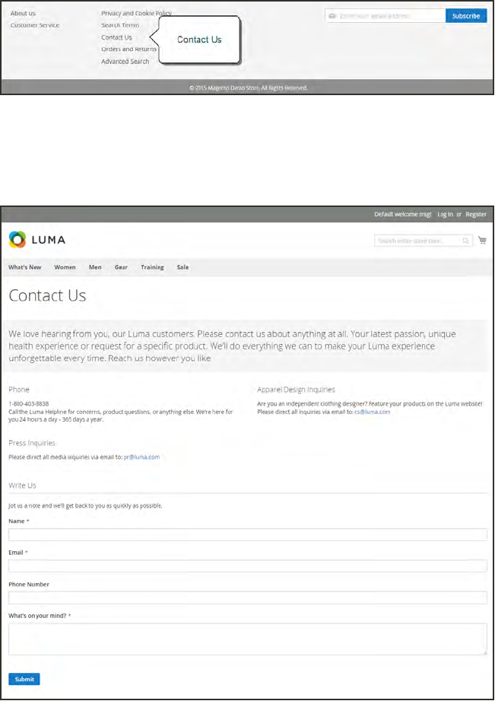Screen dimensions: 495x701
Task: Open the Register link
Action: pyautogui.click(x=476, y=215)
